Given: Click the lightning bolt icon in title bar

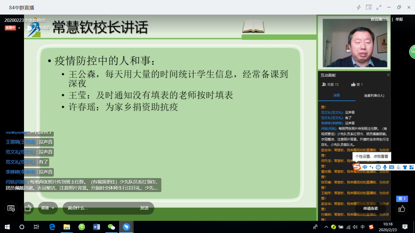Looking at the screenshot, I should [x=359, y=7].
